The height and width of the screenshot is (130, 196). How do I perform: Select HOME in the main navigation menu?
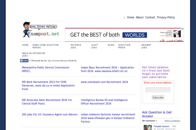tap(25, 45)
